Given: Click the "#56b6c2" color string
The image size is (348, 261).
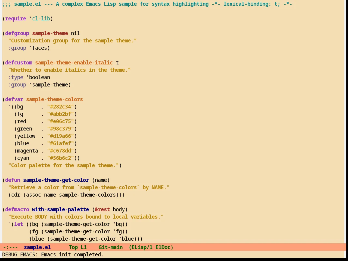Looking at the screenshot, I should (60, 158).
